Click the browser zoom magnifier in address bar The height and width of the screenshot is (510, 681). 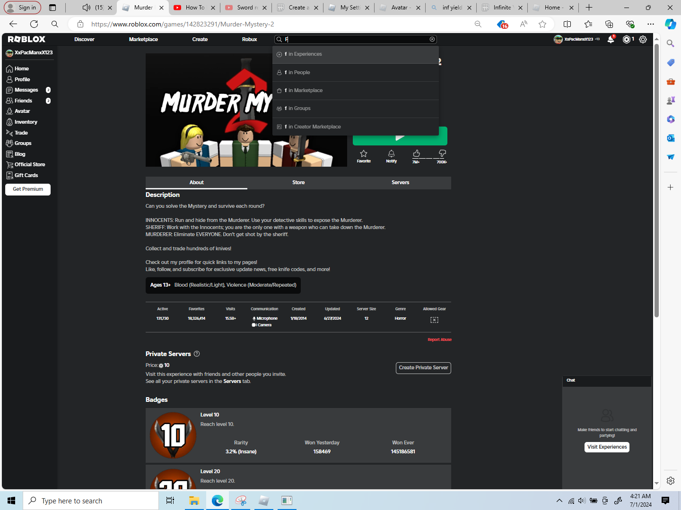[x=478, y=24]
